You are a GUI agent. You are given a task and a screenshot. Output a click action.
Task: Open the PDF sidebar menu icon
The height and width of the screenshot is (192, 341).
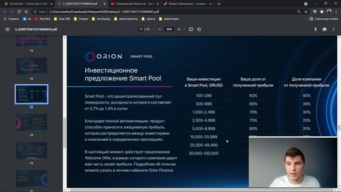[x=7, y=29]
